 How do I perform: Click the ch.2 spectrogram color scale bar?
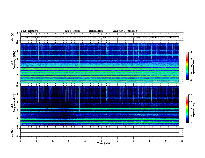(187, 109)
